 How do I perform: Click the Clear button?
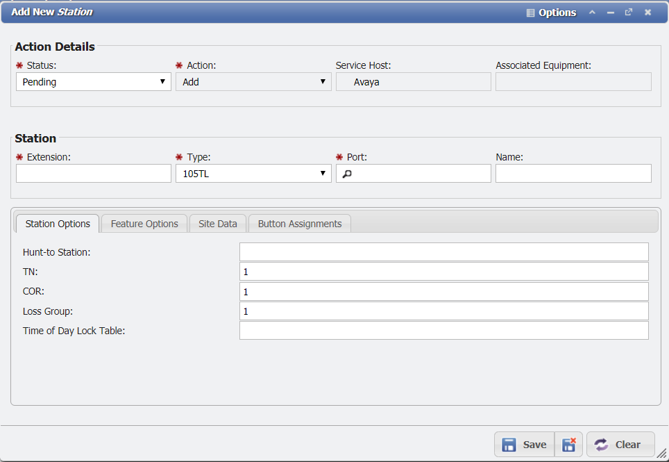click(x=620, y=445)
